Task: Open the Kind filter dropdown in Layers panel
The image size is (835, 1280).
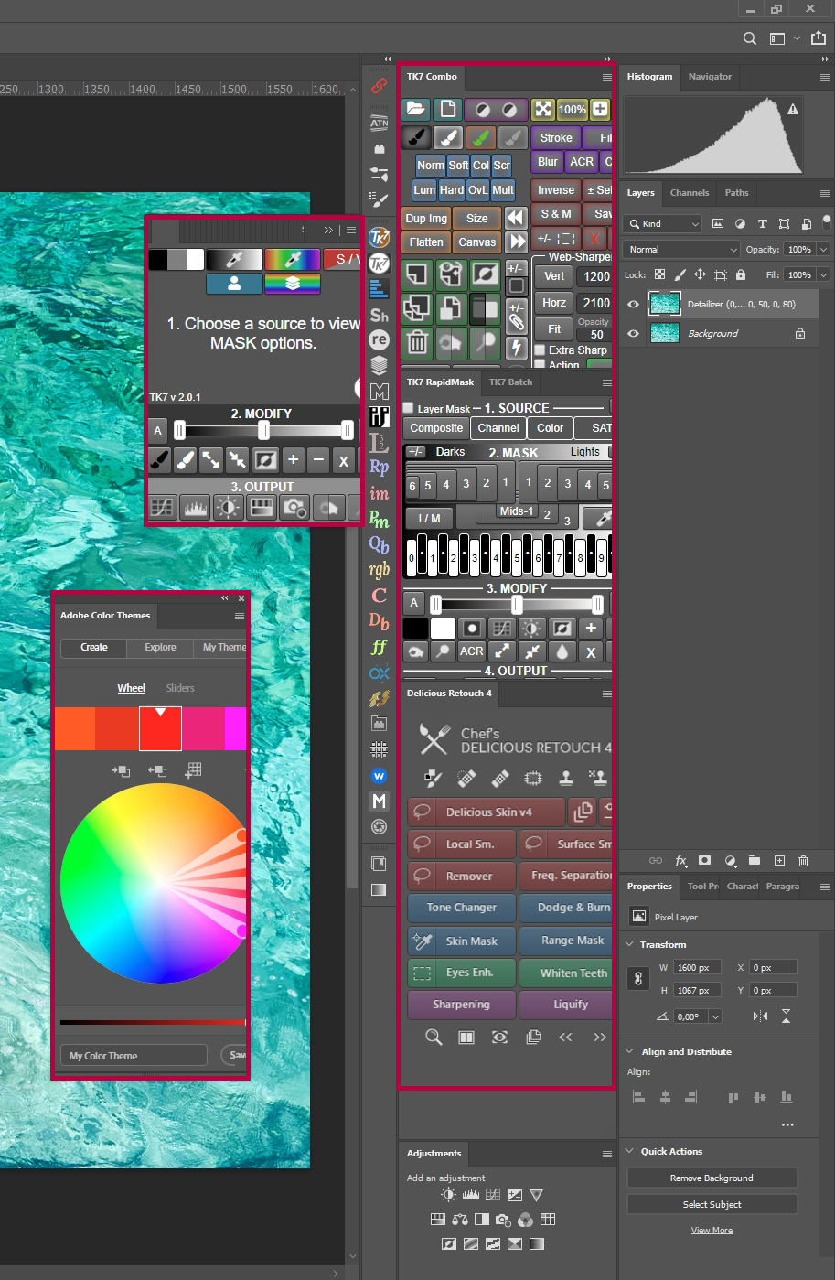Action: pos(661,223)
